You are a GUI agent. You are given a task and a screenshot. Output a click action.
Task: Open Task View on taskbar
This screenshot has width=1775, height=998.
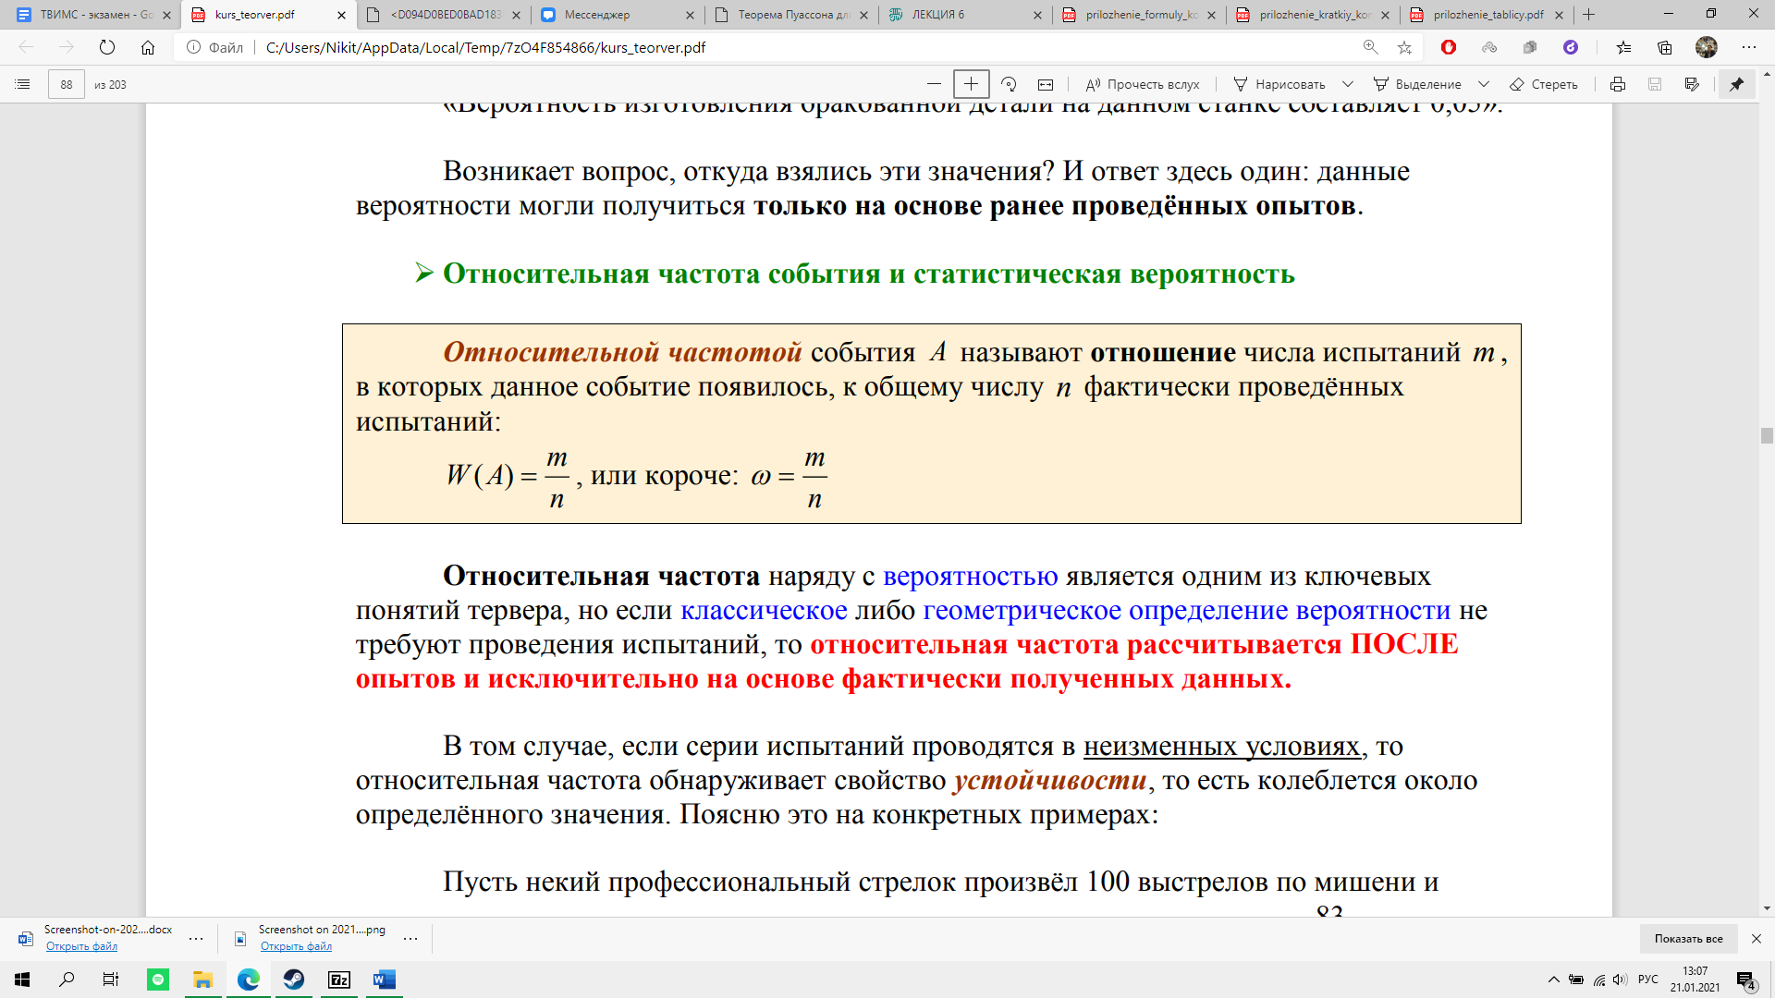(111, 980)
